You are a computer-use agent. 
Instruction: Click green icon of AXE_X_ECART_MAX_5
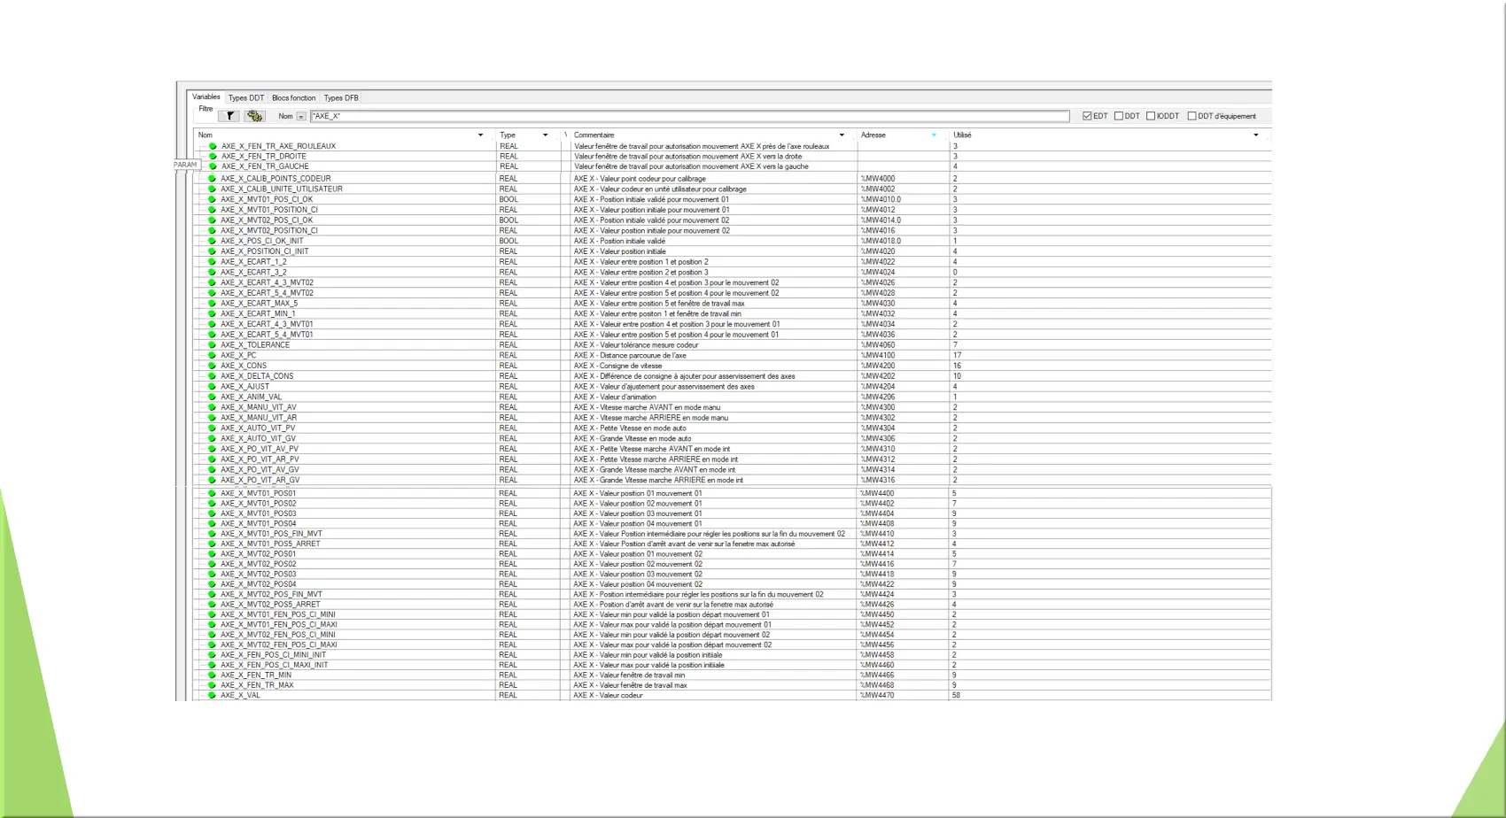pyautogui.click(x=212, y=304)
